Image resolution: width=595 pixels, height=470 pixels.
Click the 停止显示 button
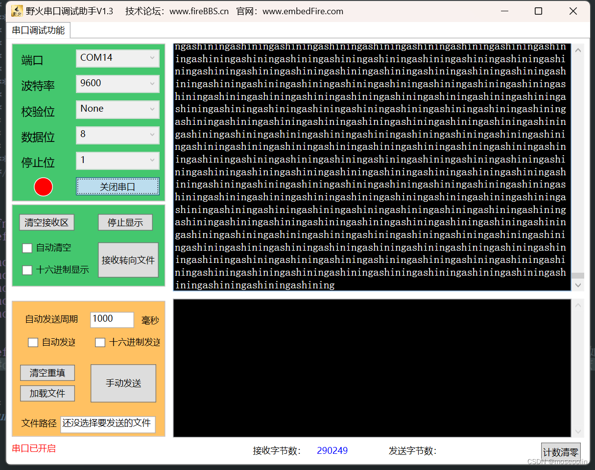(125, 222)
